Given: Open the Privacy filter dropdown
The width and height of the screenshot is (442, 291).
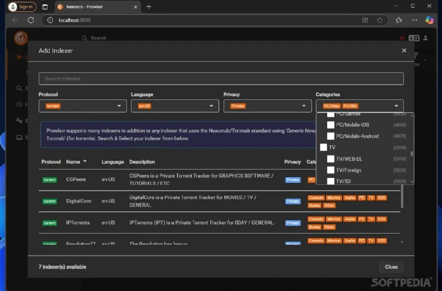Looking at the screenshot, I should (x=267, y=106).
